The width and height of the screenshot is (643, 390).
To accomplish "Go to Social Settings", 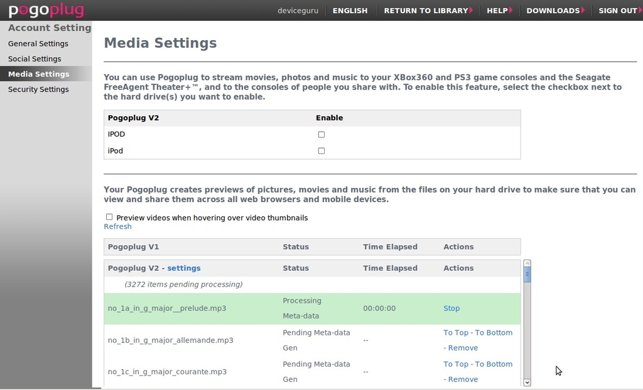I will click(35, 58).
